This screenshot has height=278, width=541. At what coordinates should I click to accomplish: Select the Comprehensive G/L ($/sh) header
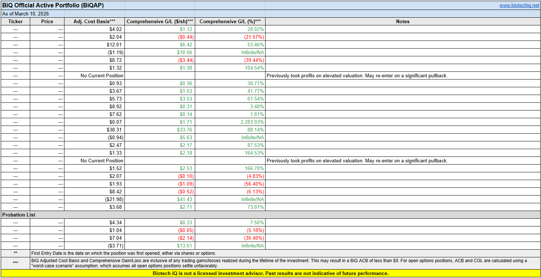159,21
